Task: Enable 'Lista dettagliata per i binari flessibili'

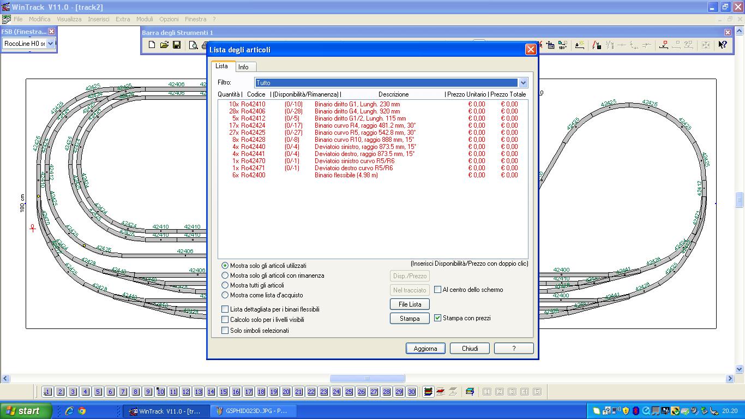Action: (x=225, y=309)
